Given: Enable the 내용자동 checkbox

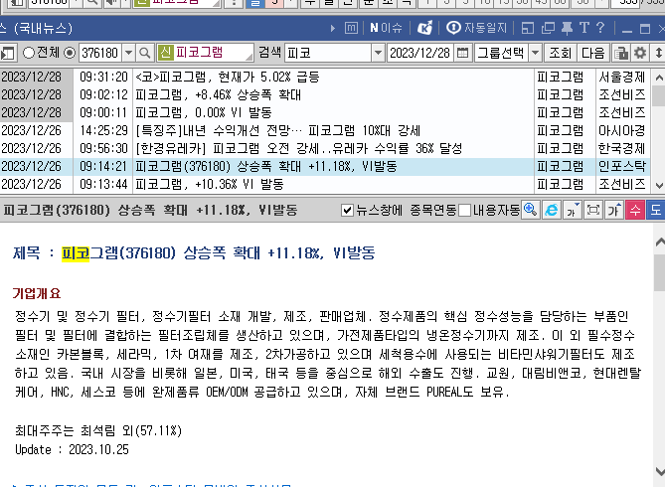Looking at the screenshot, I should tap(465, 210).
